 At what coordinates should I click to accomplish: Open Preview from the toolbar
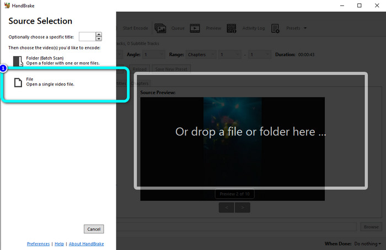213,28
